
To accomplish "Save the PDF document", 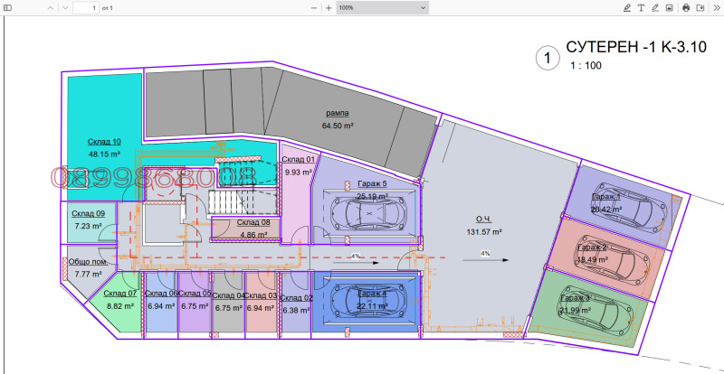I will pyautogui.click(x=700, y=7).
